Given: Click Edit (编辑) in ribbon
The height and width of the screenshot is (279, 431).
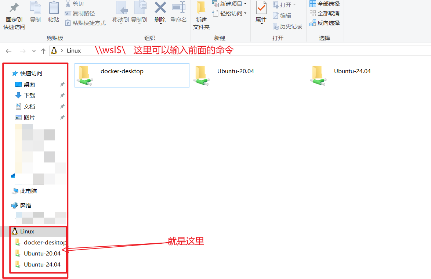Looking at the screenshot, I should click(282, 16).
